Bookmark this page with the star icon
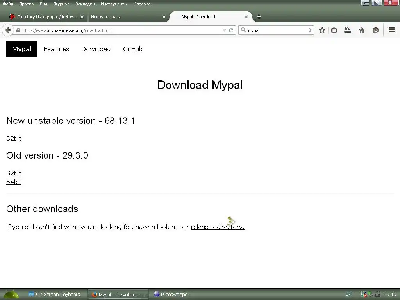Image resolution: width=400 pixels, height=300 pixels. (322, 30)
